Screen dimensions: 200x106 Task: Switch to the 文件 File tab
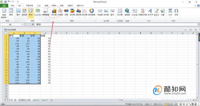[4, 6]
